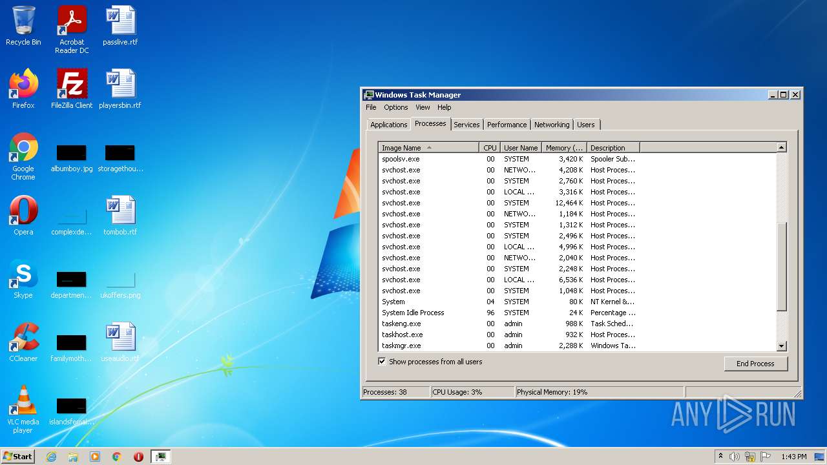This screenshot has width=827, height=465.
Task: Switch to the Applications tab
Action: pyautogui.click(x=389, y=125)
